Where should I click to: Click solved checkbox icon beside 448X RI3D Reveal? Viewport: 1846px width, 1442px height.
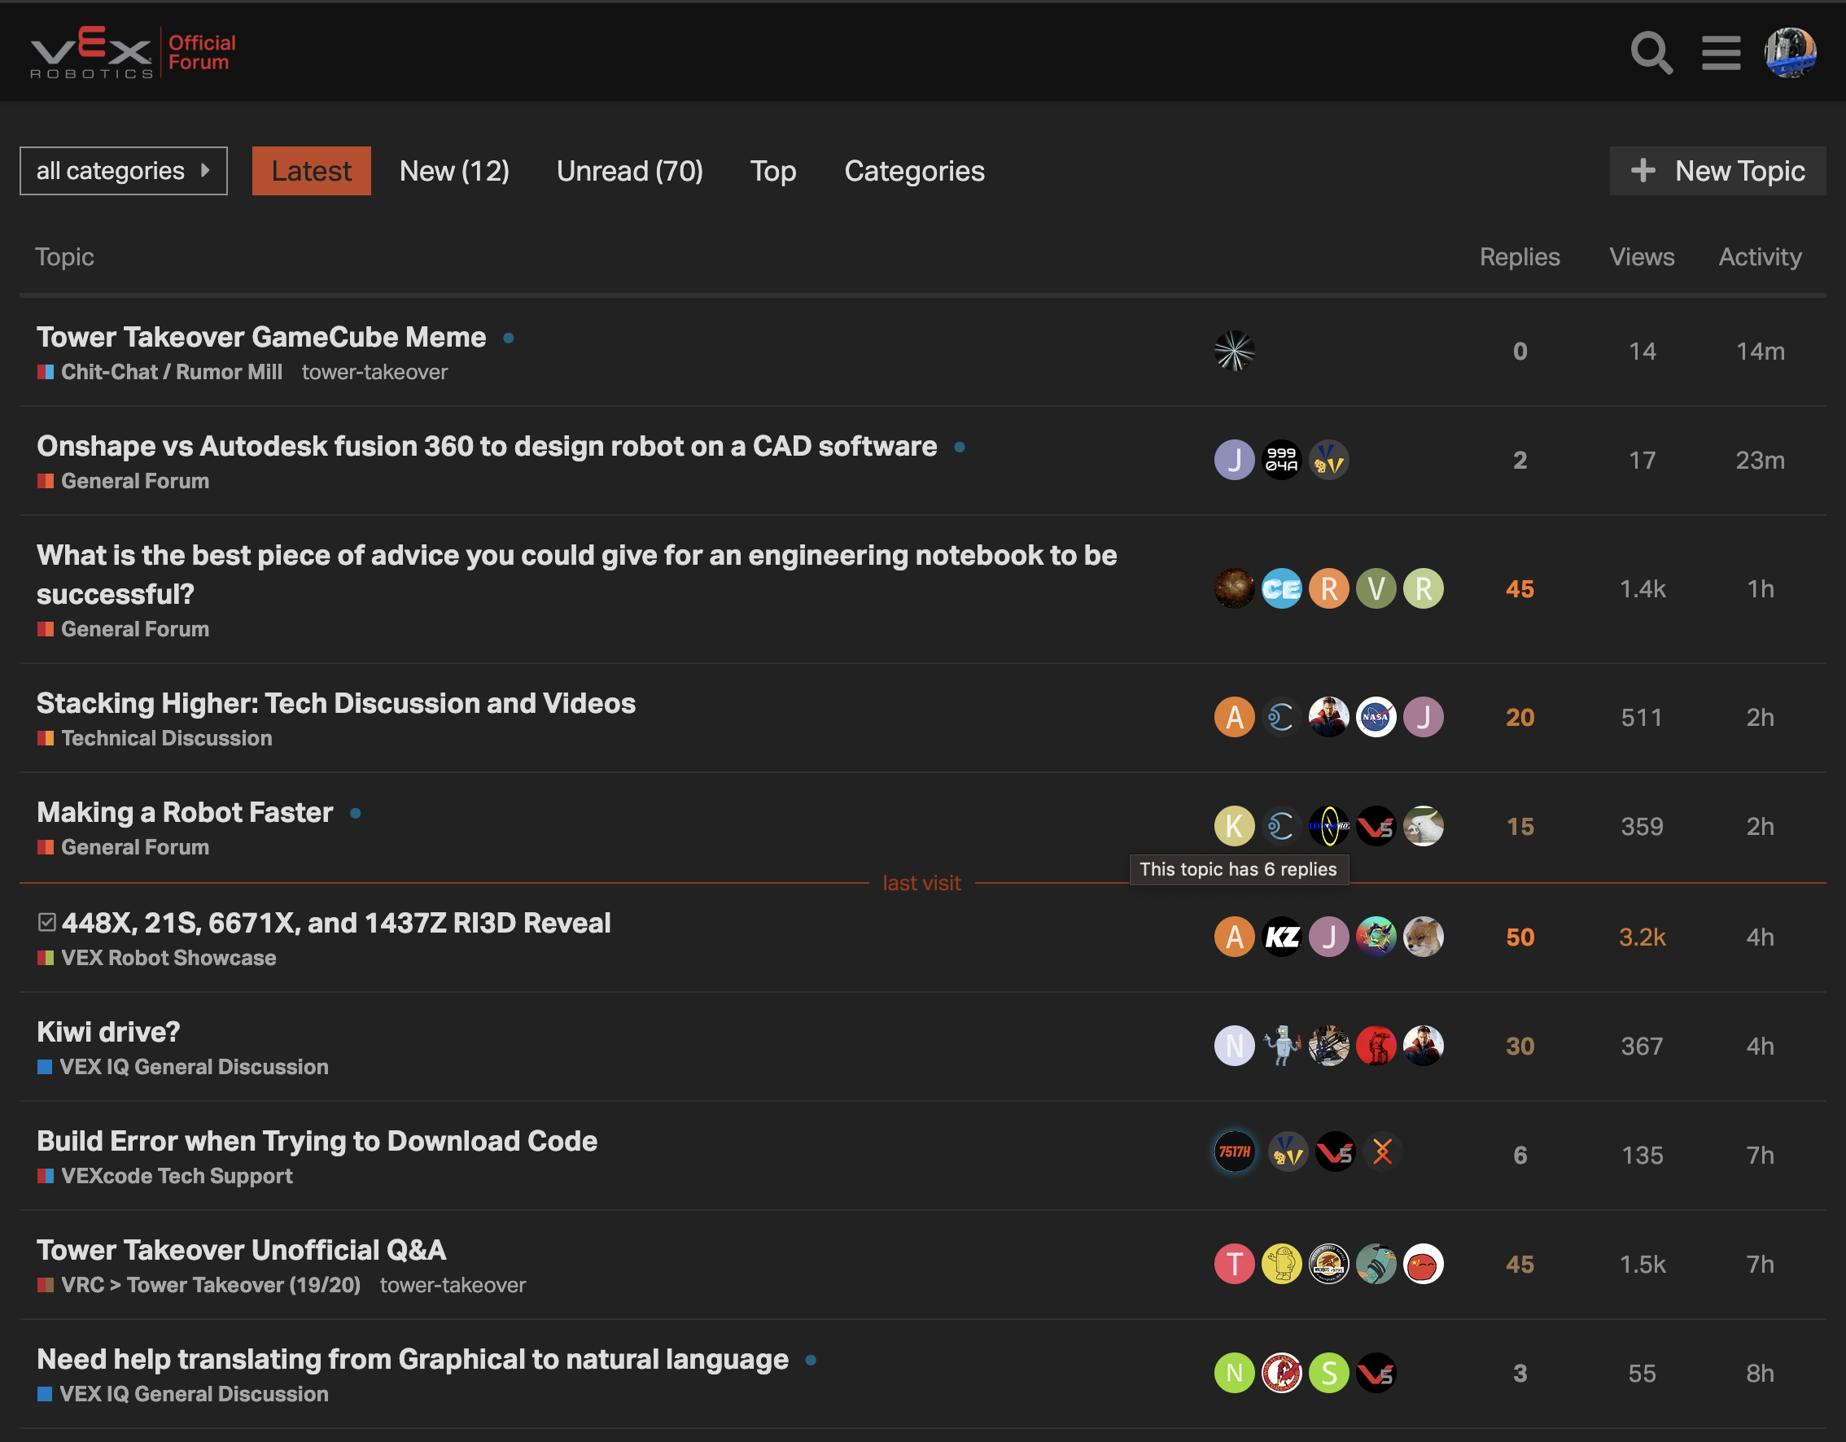coord(46,922)
